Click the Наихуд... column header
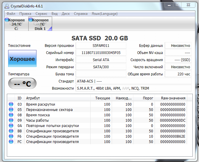This screenshot has height=162, width=199. point(122,98)
